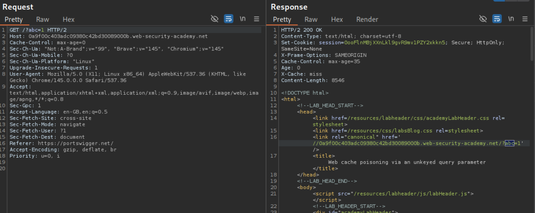Disable line wrap in the Request editor
535x213 pixels.
point(228,19)
